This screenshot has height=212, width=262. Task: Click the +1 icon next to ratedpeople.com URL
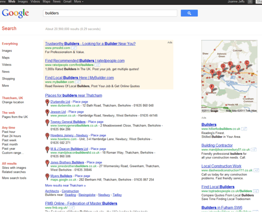97,65
